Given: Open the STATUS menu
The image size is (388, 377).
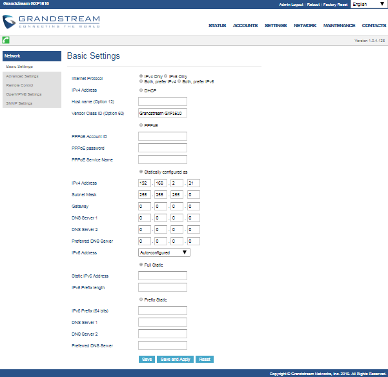Looking at the screenshot, I should (218, 25).
